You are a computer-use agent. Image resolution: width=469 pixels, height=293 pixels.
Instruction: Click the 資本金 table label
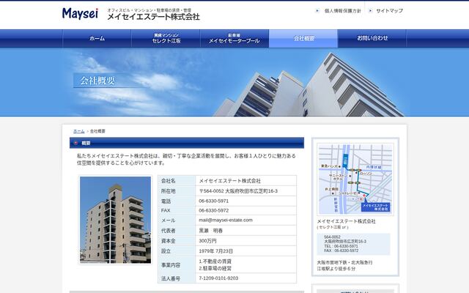[x=169, y=241]
